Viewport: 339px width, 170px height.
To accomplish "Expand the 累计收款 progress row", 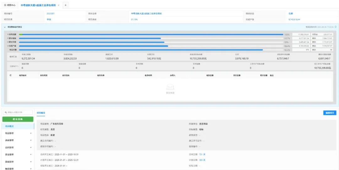I will click(8, 38).
